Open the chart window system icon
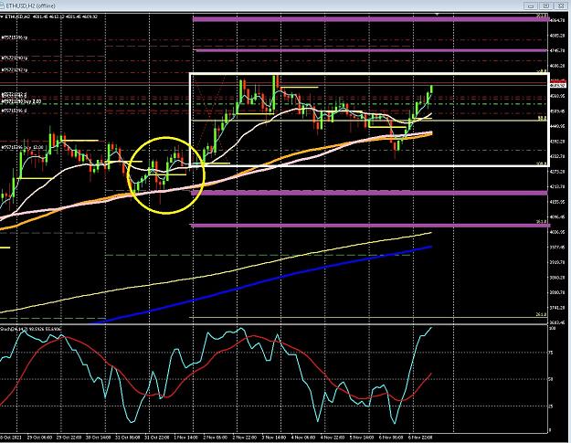 point(3,5)
